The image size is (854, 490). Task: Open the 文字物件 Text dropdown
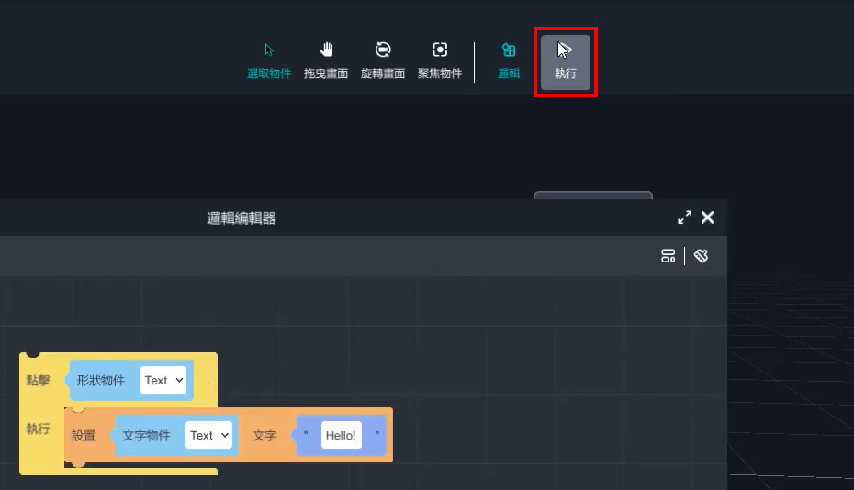(208, 435)
